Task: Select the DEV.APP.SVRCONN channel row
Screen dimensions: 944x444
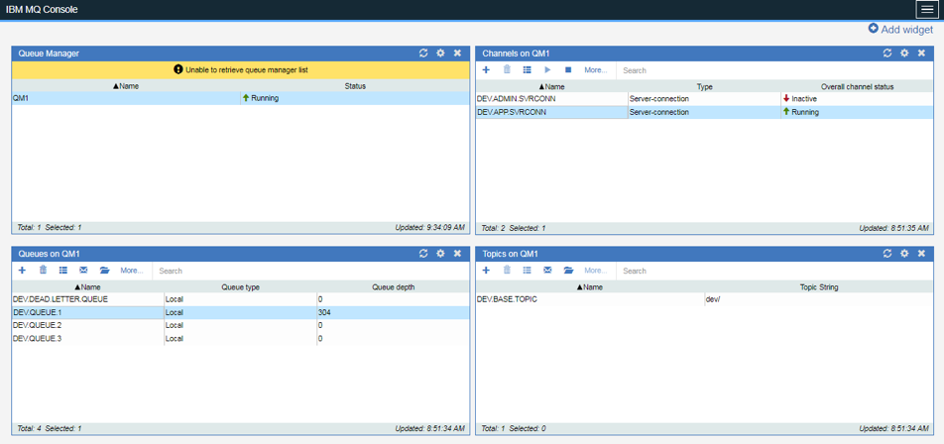Action: pos(704,112)
